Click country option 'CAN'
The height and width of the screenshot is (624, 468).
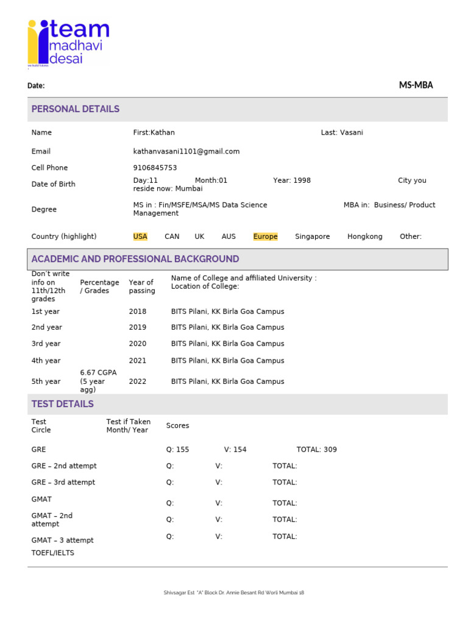pos(172,236)
